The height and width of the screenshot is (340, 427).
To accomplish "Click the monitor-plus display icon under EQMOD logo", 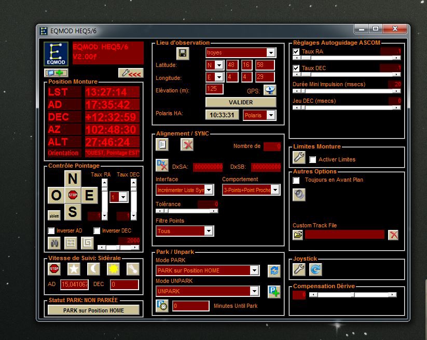I will coord(56,73).
